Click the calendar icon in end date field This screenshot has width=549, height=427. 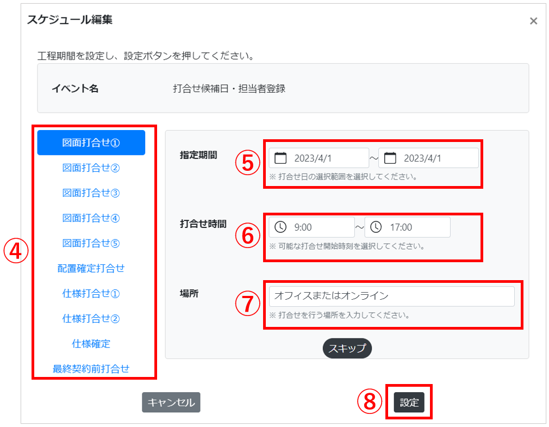pyautogui.click(x=390, y=158)
